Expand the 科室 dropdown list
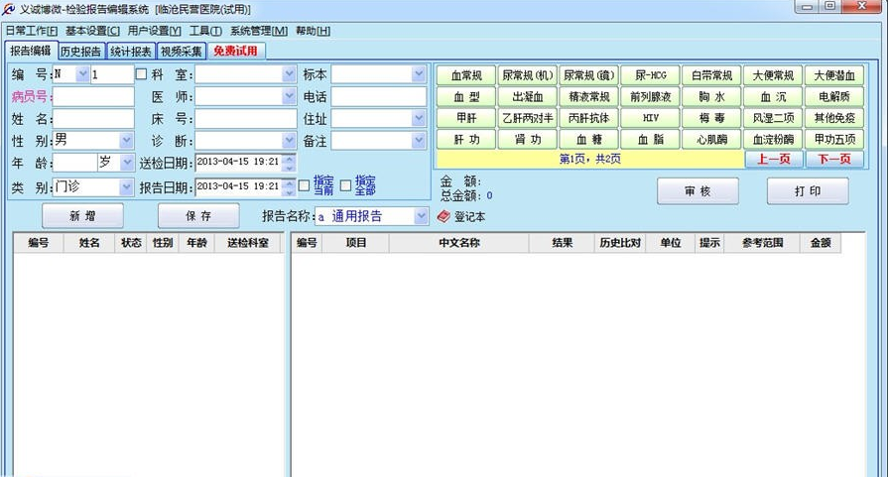The image size is (890, 477). [x=289, y=74]
